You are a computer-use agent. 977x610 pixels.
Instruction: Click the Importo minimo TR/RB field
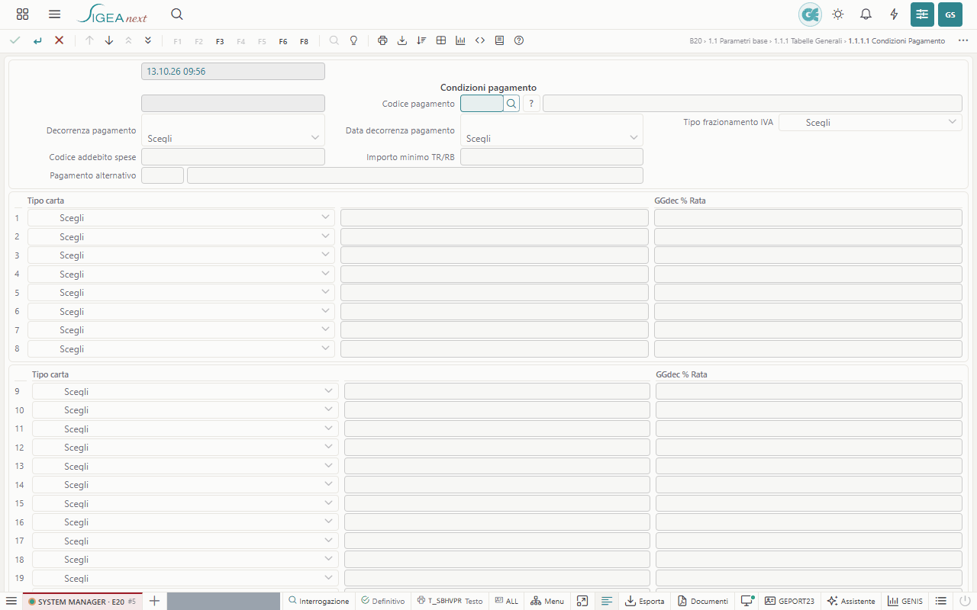click(x=552, y=156)
